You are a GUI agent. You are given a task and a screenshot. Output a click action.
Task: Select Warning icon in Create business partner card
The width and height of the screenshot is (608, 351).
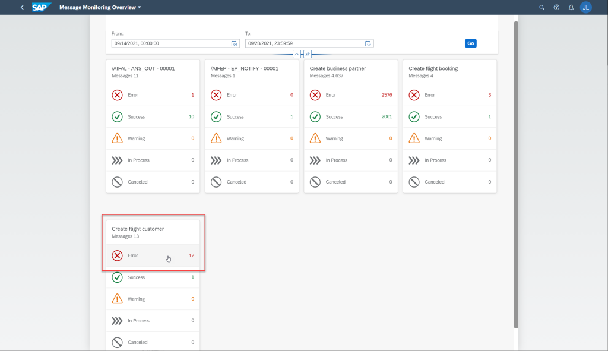(x=315, y=138)
